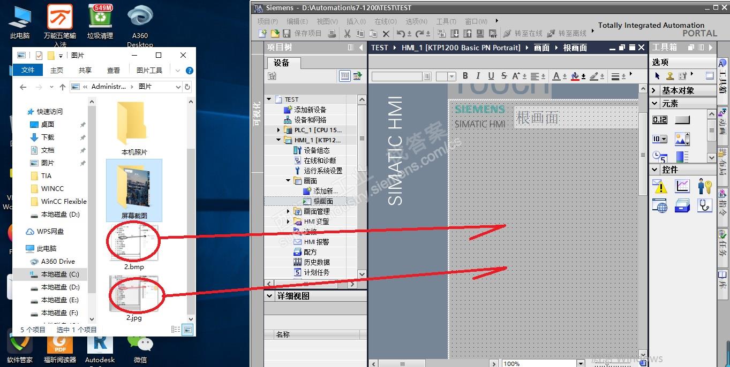Select 添加新设备 in project tree
Viewport: 730px width, 367px height.
coord(310,110)
